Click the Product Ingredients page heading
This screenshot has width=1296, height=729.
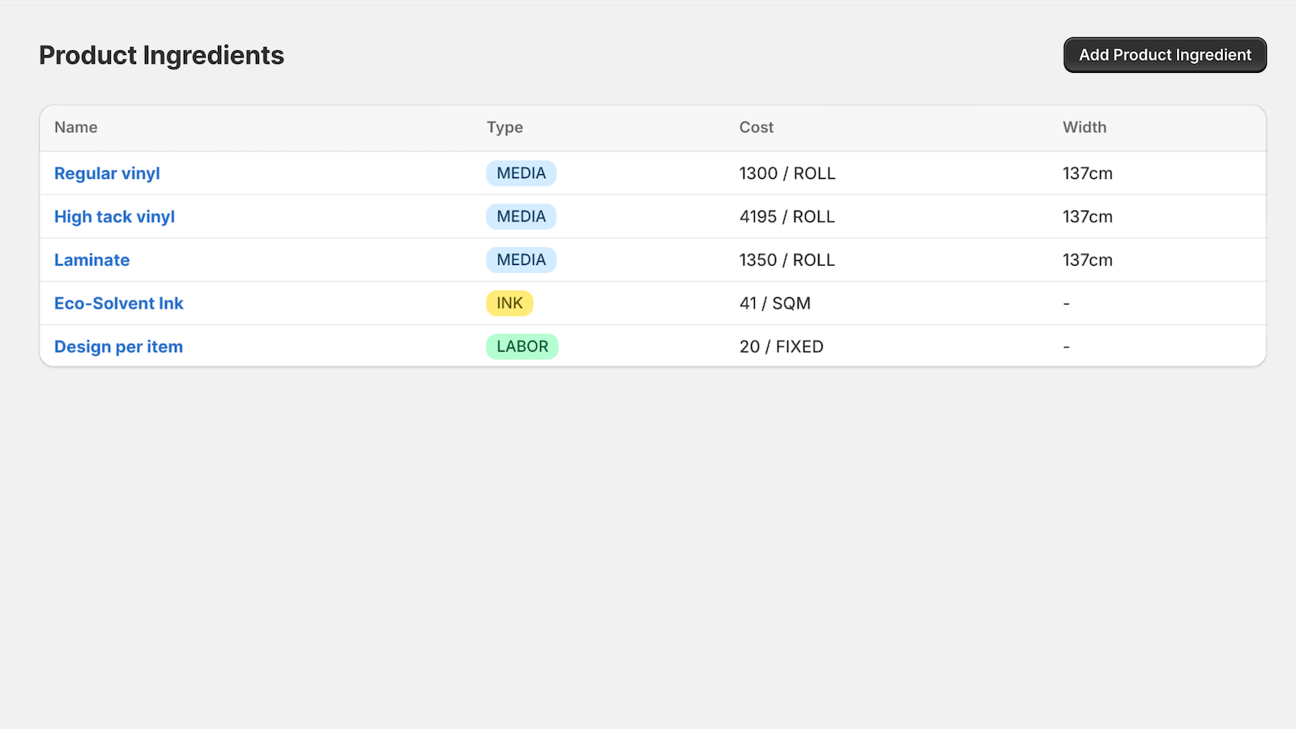coord(162,55)
